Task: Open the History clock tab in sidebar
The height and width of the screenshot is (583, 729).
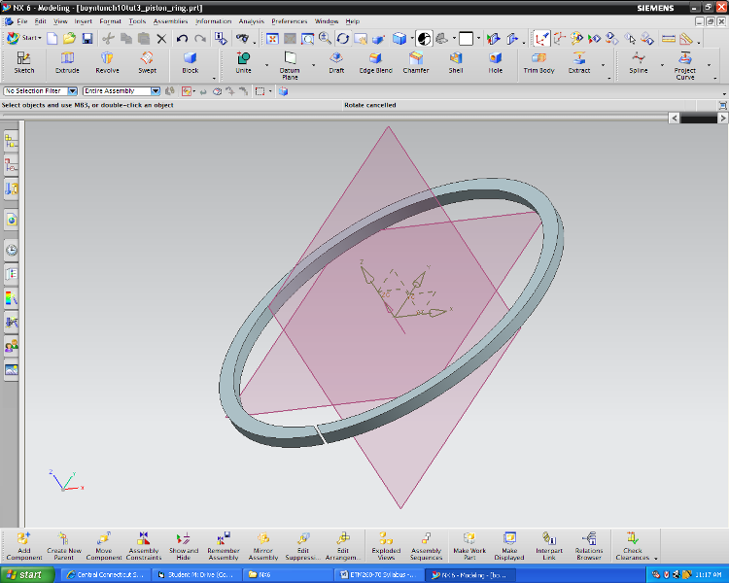Action: pyautogui.click(x=11, y=250)
